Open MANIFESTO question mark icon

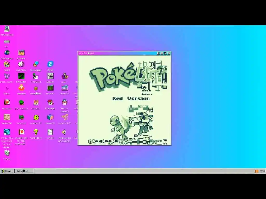point(36,132)
